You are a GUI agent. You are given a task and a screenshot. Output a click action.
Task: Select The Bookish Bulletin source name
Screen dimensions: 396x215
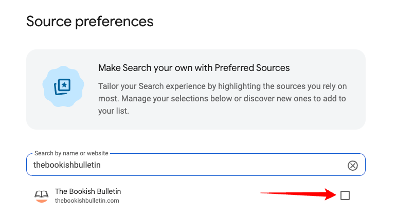coord(88,191)
